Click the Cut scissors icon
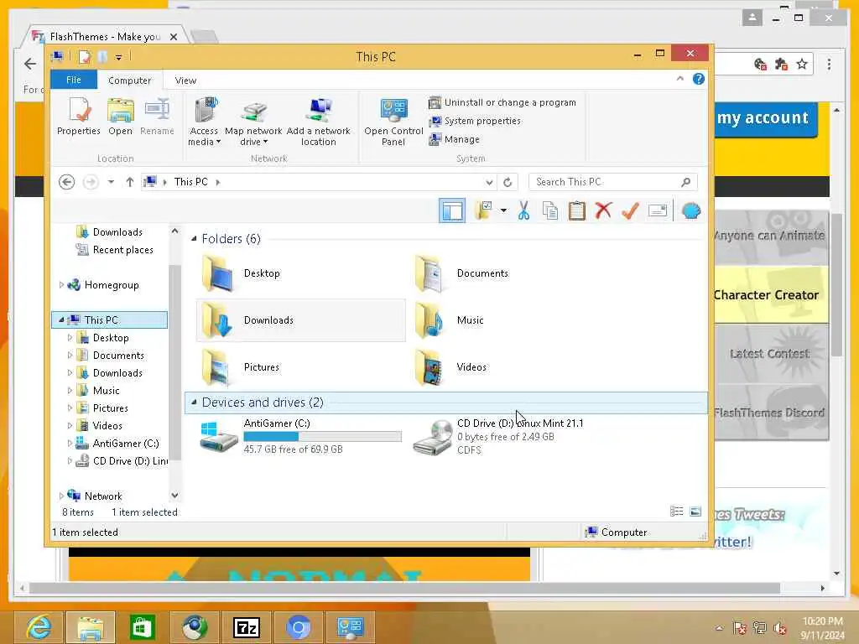859x644 pixels. [523, 210]
